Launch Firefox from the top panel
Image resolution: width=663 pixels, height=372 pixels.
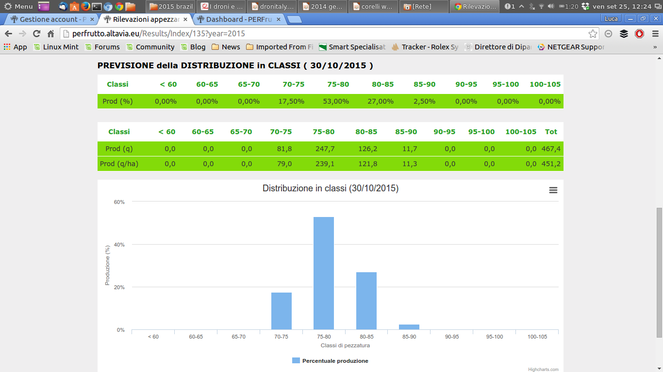pos(85,6)
